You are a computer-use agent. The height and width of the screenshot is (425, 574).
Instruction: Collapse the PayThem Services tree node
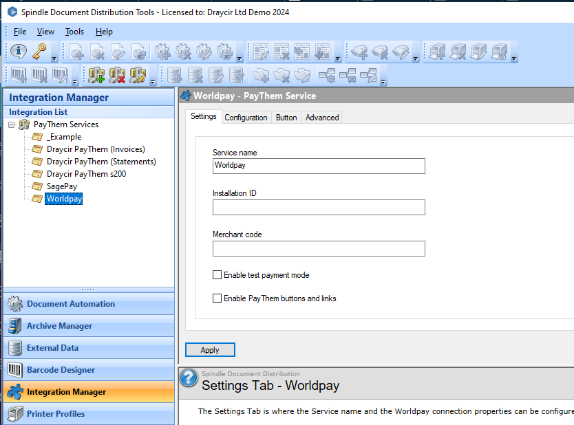pyautogui.click(x=11, y=124)
